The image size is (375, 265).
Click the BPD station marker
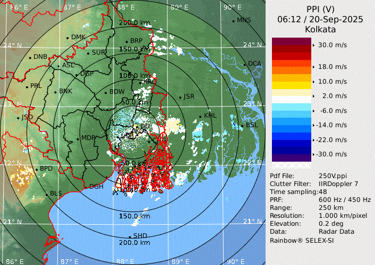(37, 169)
